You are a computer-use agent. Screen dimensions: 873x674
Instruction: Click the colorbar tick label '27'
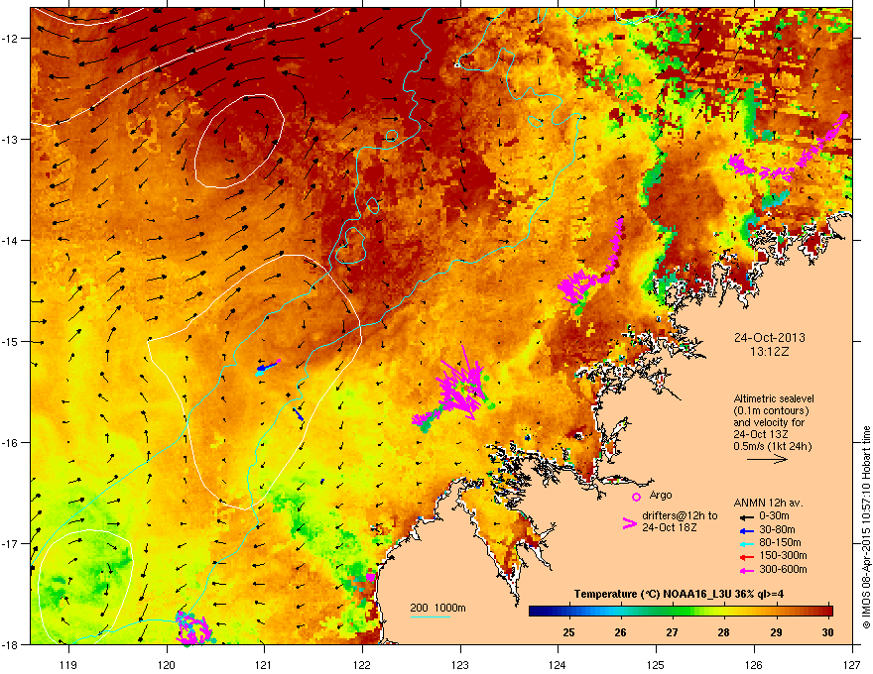pyautogui.click(x=672, y=632)
